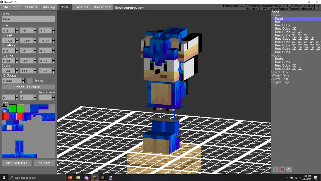
Task: Expand the Left Leg group
Action: (x=272, y=79)
